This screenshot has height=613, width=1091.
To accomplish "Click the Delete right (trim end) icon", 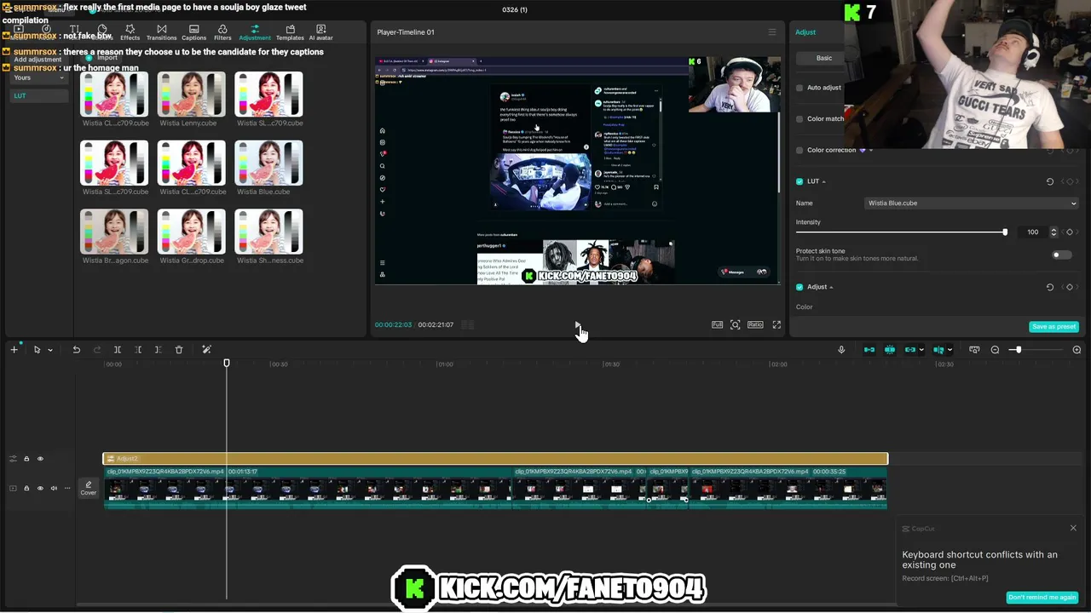I will [x=158, y=350].
